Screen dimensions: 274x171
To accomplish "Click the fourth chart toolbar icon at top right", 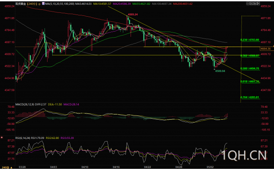I will (259, 3).
